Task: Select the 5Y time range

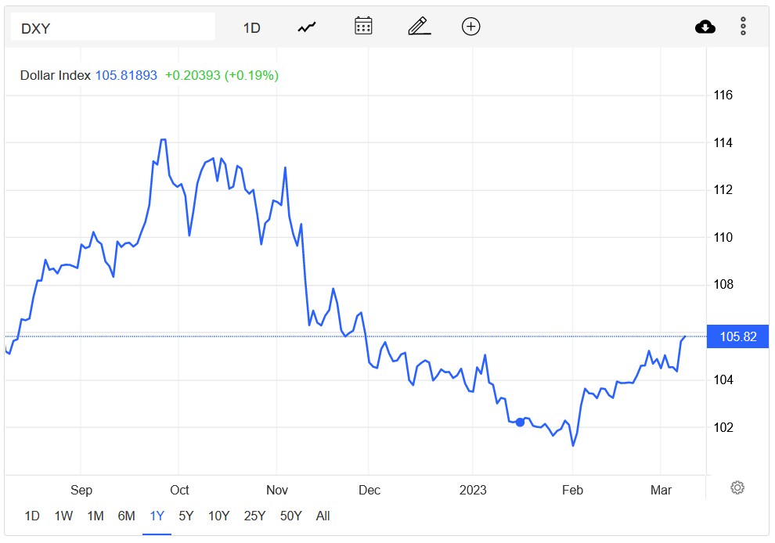Action: tap(186, 516)
